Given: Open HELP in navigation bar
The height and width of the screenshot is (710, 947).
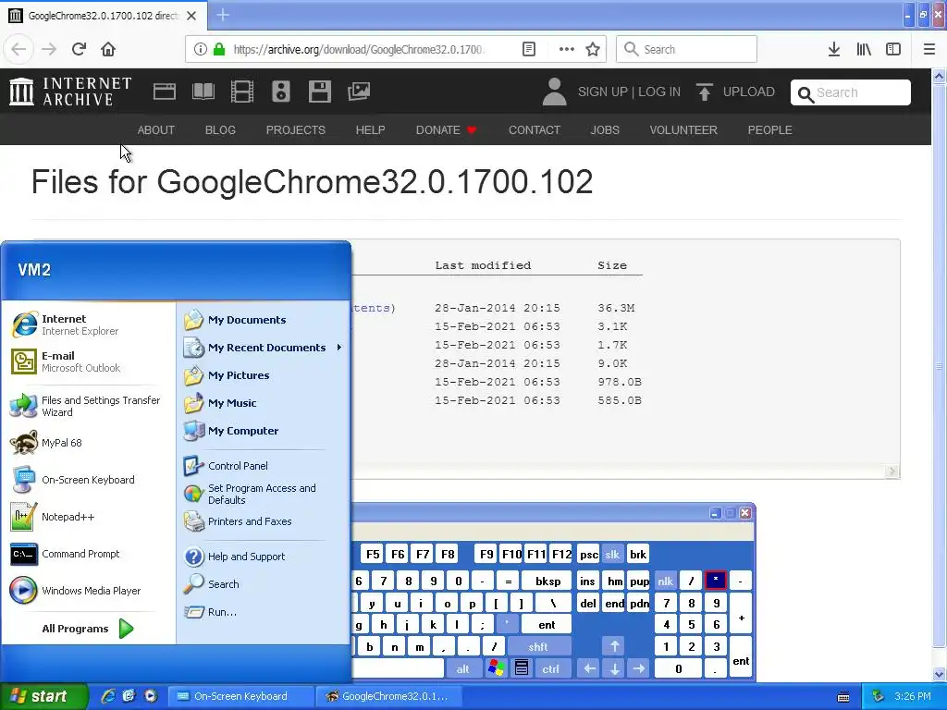Looking at the screenshot, I should pos(370,129).
